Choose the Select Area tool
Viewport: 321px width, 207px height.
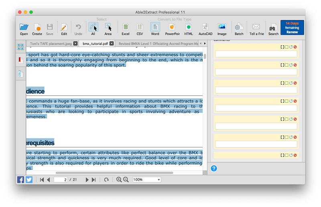[x=108, y=29]
